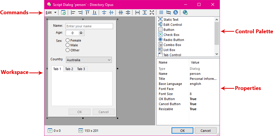Select the Female radio button

(x=68, y=40)
